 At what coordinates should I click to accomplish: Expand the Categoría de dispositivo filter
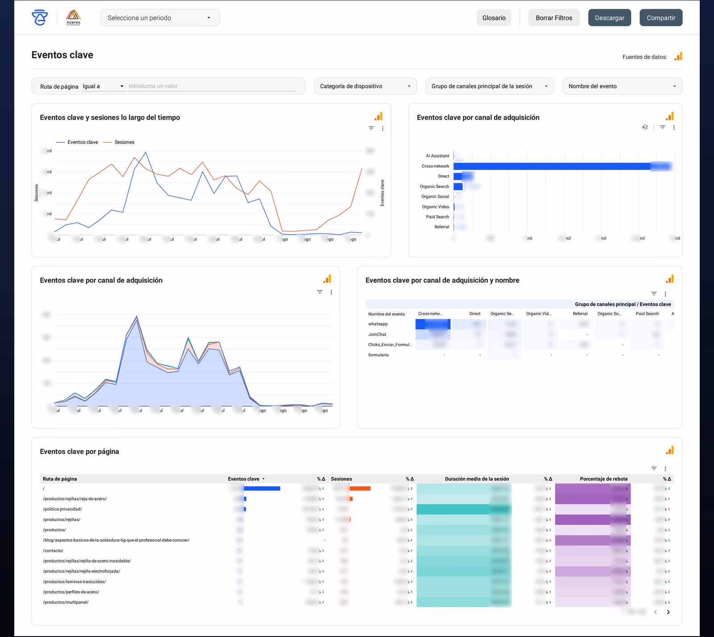click(x=365, y=87)
